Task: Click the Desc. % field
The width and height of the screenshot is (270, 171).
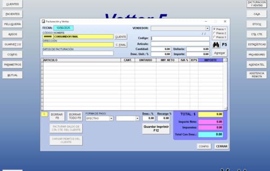Action: pos(148,118)
